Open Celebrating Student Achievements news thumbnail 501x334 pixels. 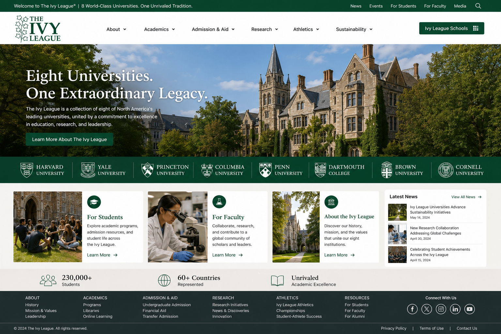[x=397, y=254]
